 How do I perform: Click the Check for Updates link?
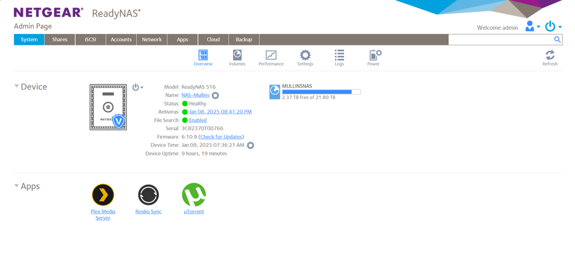221,137
